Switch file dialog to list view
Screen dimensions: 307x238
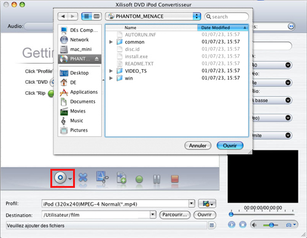[87, 17]
